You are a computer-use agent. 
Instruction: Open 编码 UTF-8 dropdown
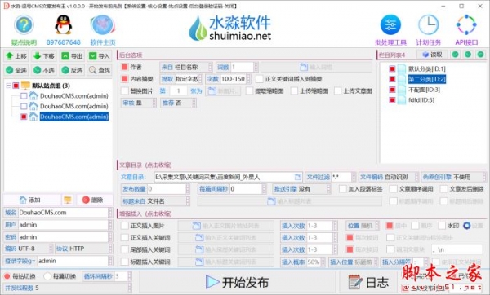tap(28, 249)
